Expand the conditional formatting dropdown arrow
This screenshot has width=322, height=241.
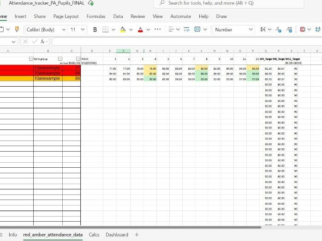(x=309, y=29)
